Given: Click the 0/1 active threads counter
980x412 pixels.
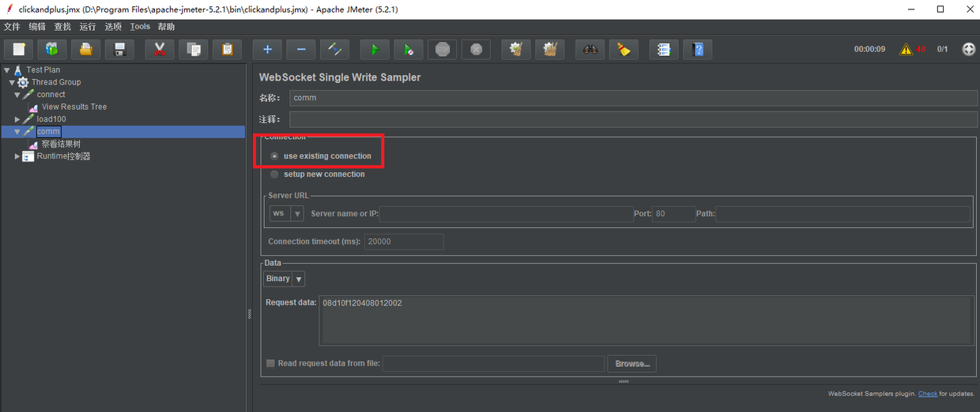Looking at the screenshot, I should tap(942, 49).
